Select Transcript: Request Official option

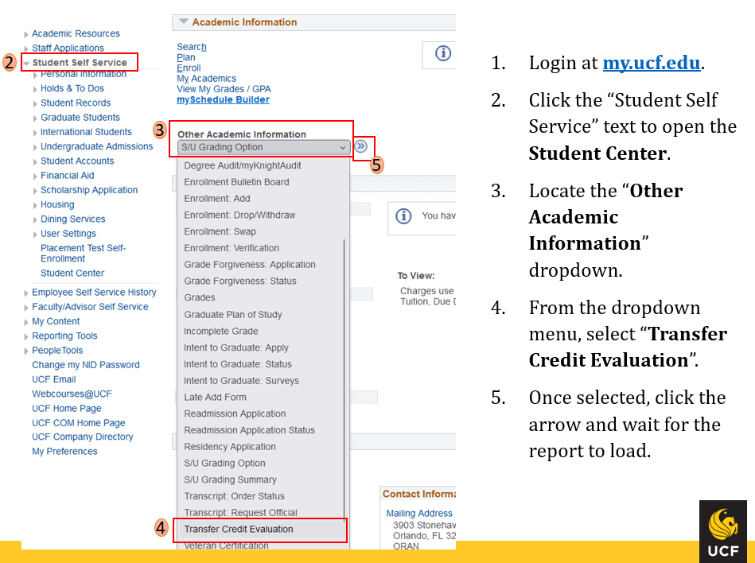click(260, 512)
